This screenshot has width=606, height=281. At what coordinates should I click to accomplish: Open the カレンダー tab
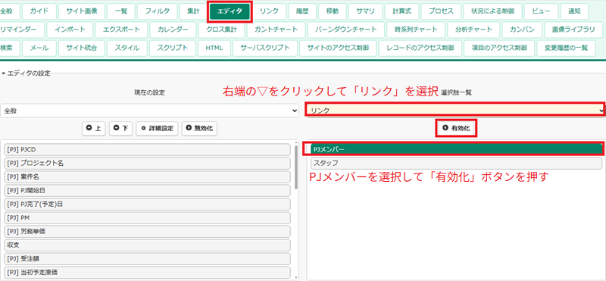point(173,30)
